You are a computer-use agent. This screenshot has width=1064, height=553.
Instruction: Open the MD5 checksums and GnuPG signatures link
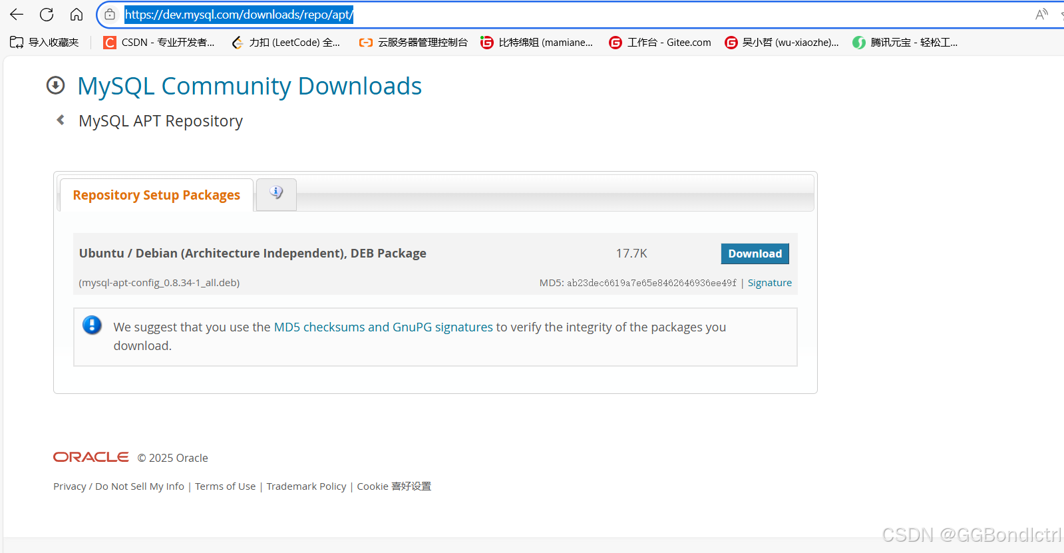383,327
